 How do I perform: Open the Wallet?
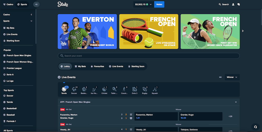[x=159, y=4]
